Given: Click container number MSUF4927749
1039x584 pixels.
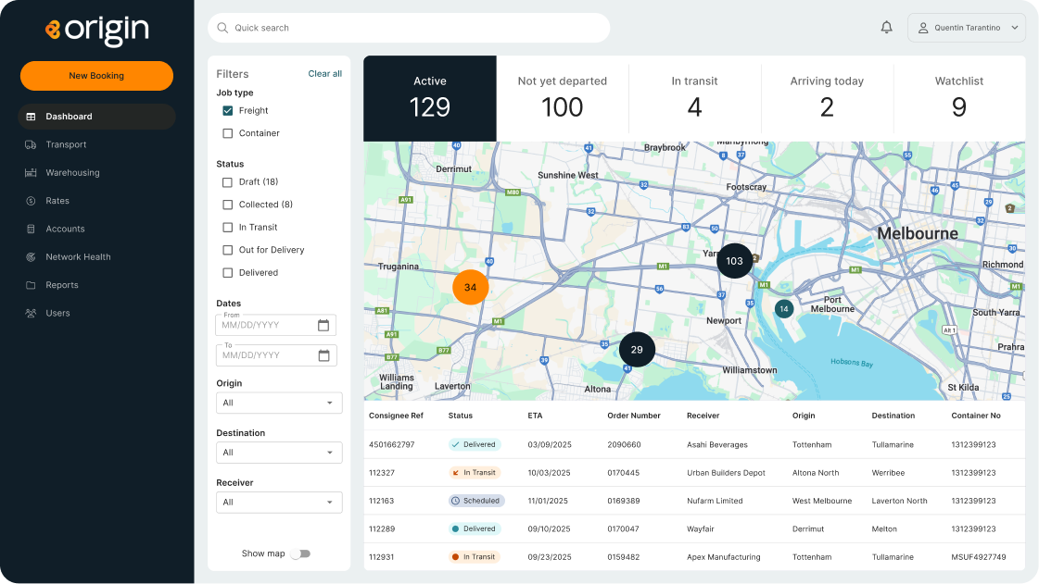Looking at the screenshot, I should (979, 557).
